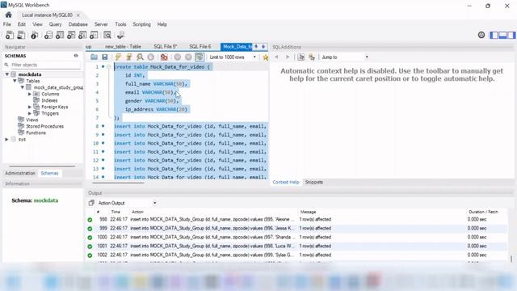This screenshot has width=517, height=291.
Task: Create a new view icon
Action: [71, 35]
